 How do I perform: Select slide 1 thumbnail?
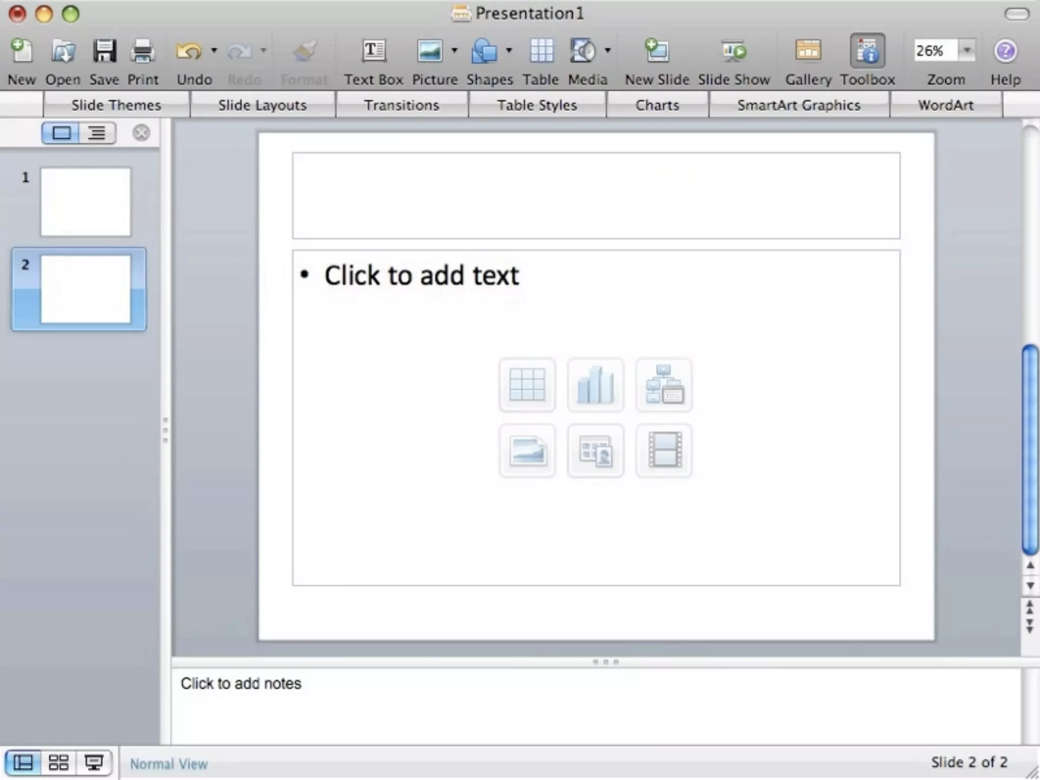[85, 202]
